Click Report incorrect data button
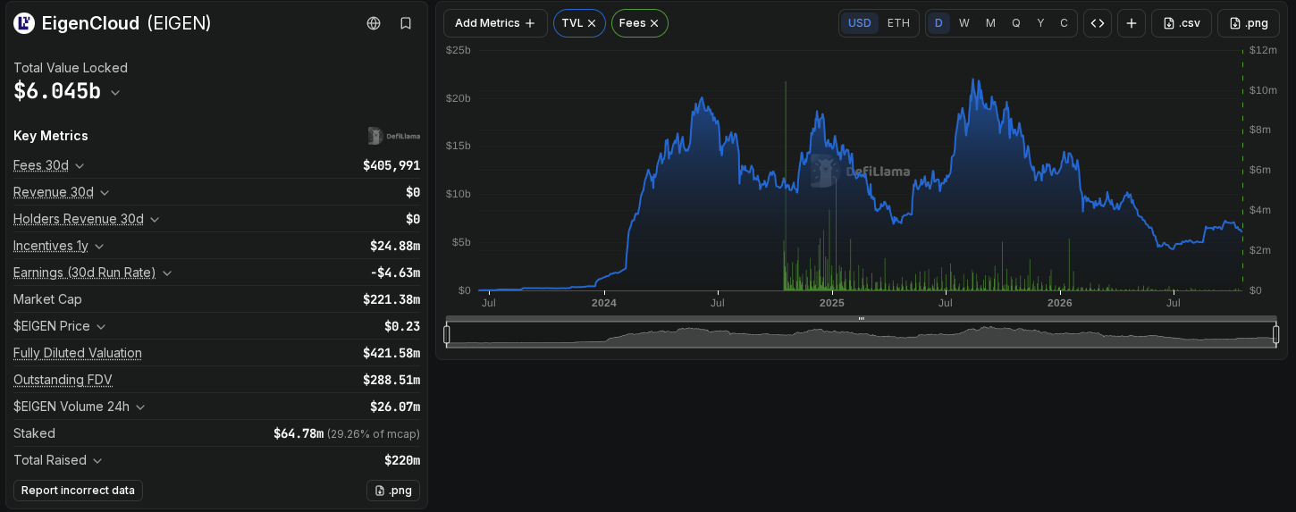 [x=78, y=491]
